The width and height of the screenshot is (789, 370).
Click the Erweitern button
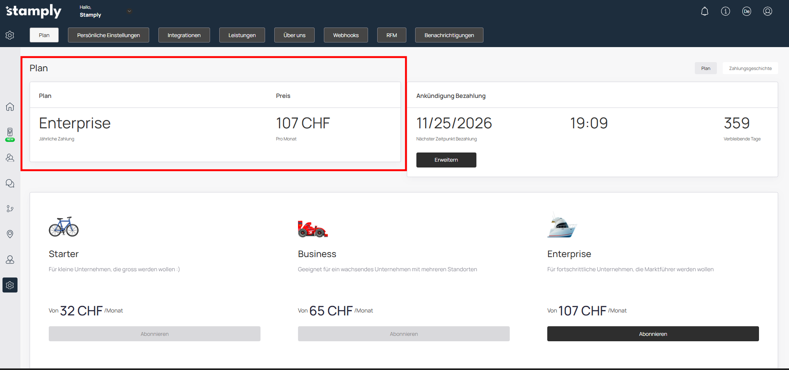pos(446,160)
